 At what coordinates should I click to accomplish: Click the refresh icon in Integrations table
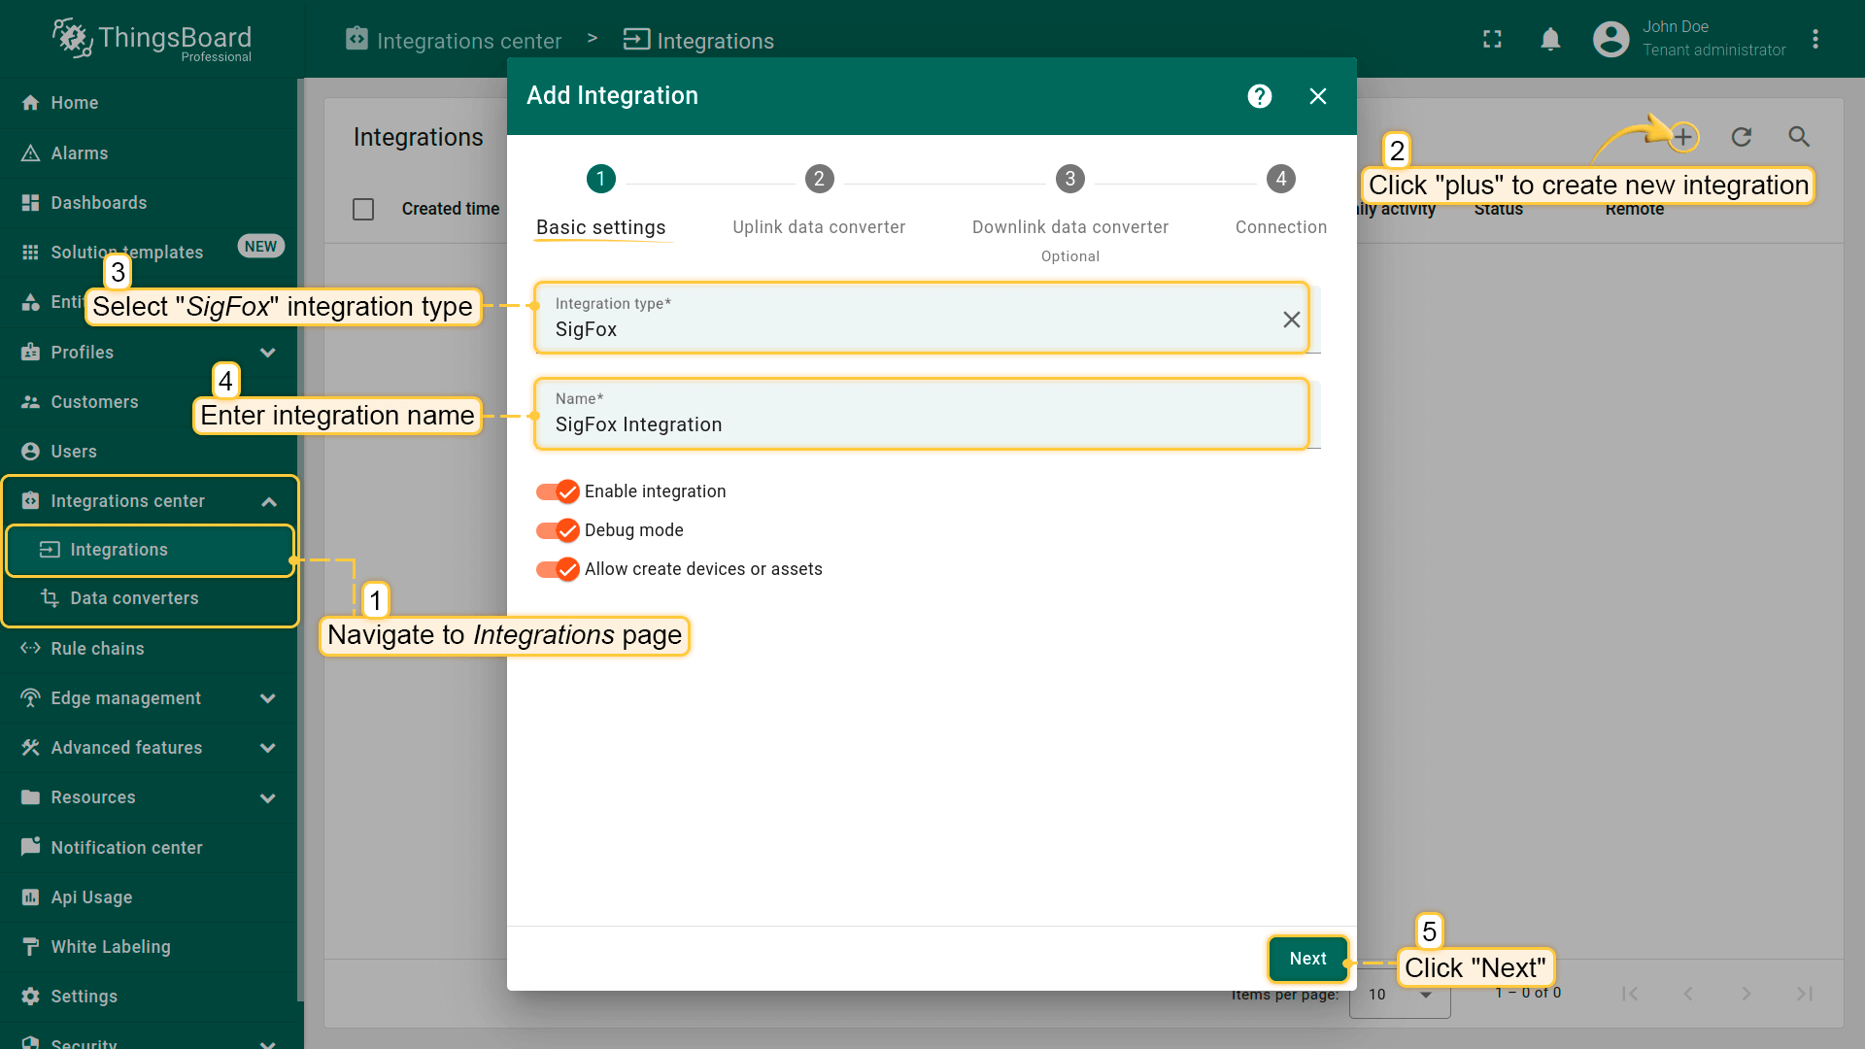click(x=1742, y=137)
